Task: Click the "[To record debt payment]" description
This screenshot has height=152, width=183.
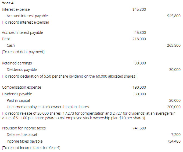Action: click(23, 52)
